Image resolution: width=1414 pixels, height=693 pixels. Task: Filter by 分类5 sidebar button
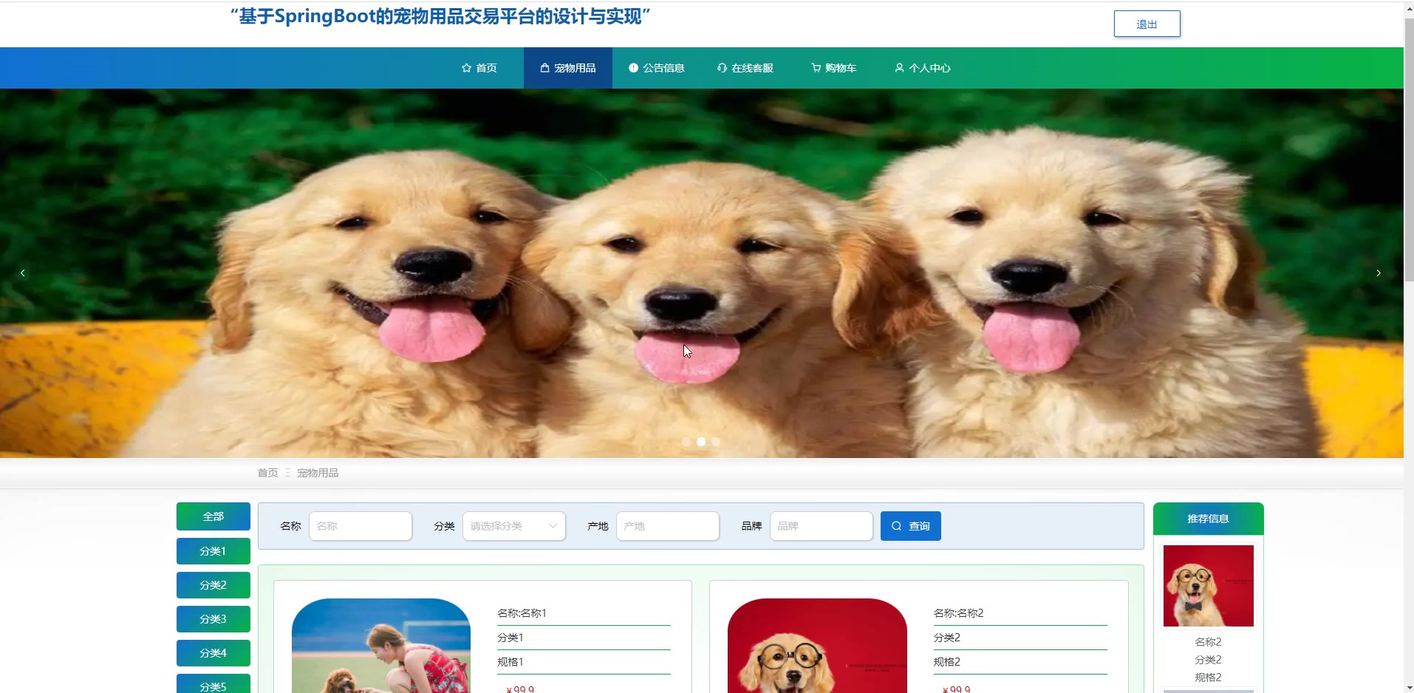pyautogui.click(x=214, y=684)
